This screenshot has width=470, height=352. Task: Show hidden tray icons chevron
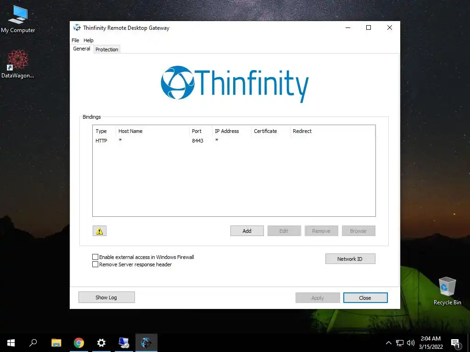click(x=388, y=343)
